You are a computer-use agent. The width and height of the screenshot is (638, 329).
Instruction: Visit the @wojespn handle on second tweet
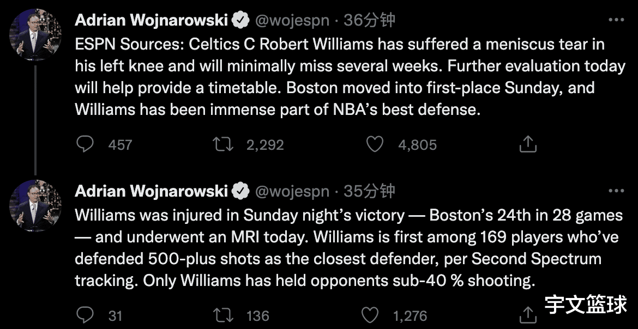tap(292, 191)
